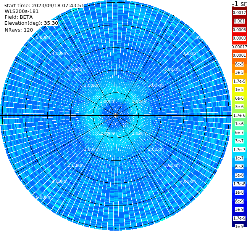
Task: Select the '1e-5' colorbar tick label
Action: pos(239,89)
